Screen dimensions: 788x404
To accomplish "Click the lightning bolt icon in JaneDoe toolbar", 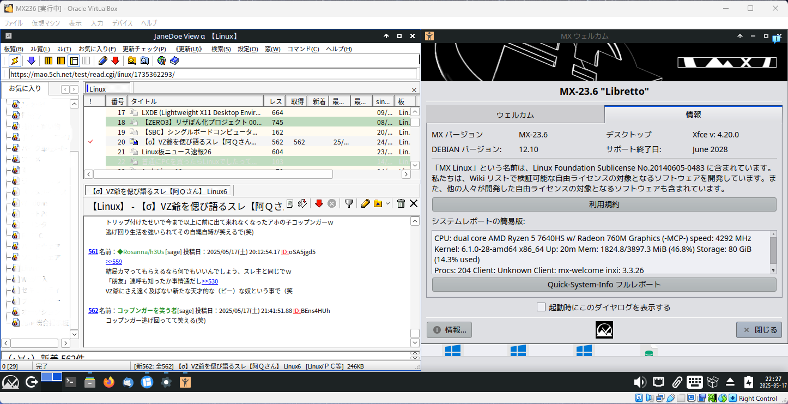I will pos(15,61).
